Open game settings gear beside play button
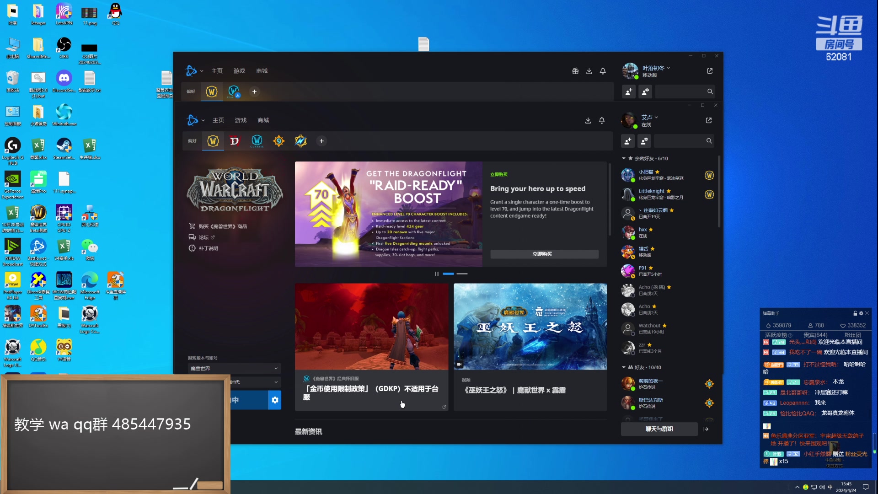Screen dimensions: 878x494 pos(275,400)
